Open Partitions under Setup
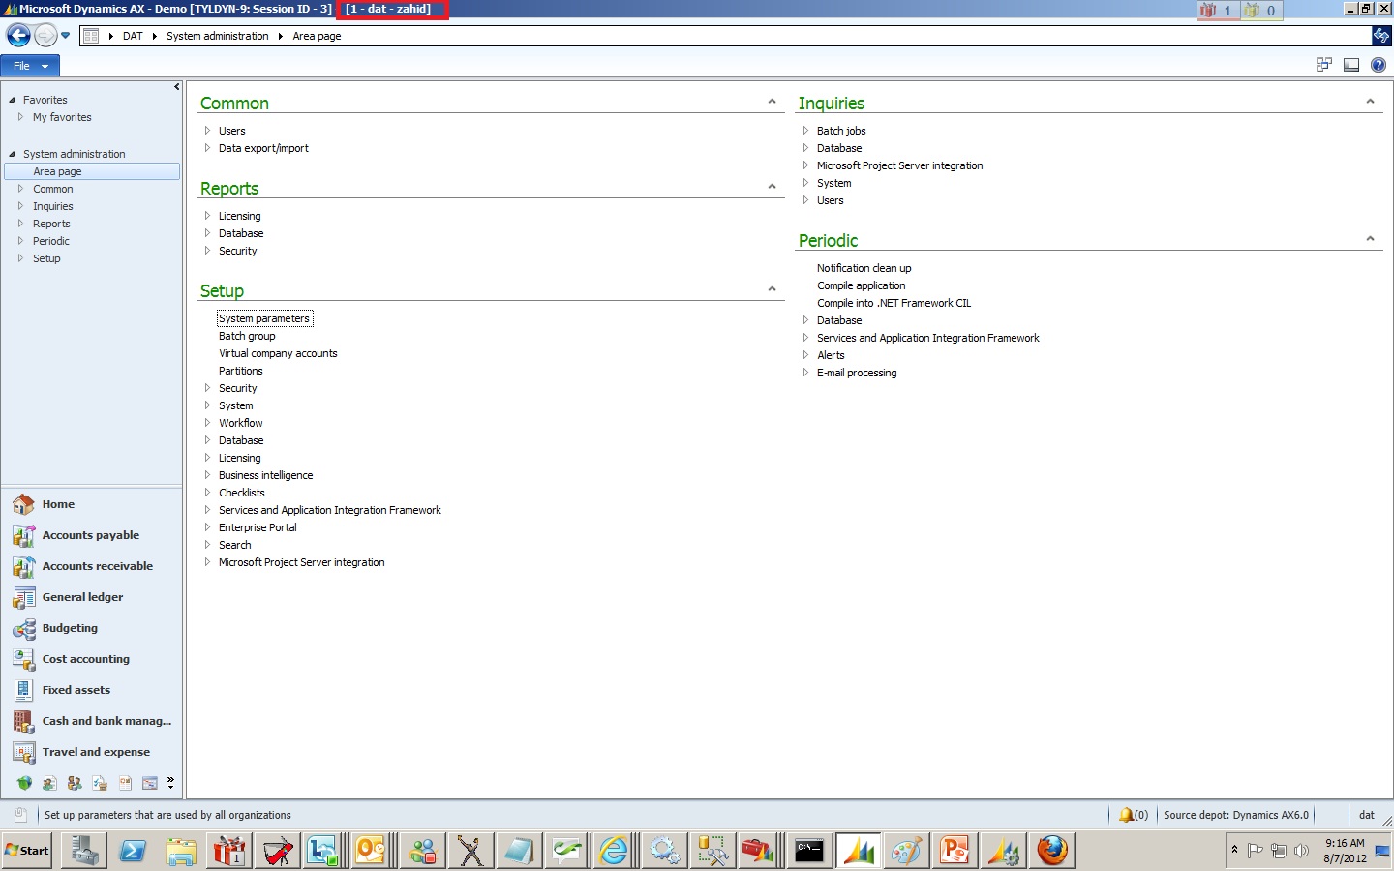 [x=240, y=371]
